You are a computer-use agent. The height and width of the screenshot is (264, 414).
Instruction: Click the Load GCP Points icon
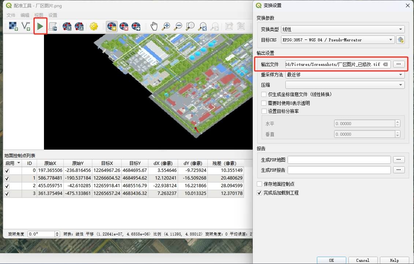click(67, 26)
